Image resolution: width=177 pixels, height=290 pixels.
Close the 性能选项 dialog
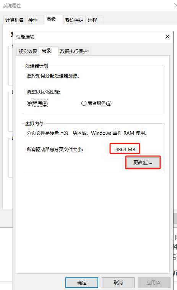click(167, 37)
